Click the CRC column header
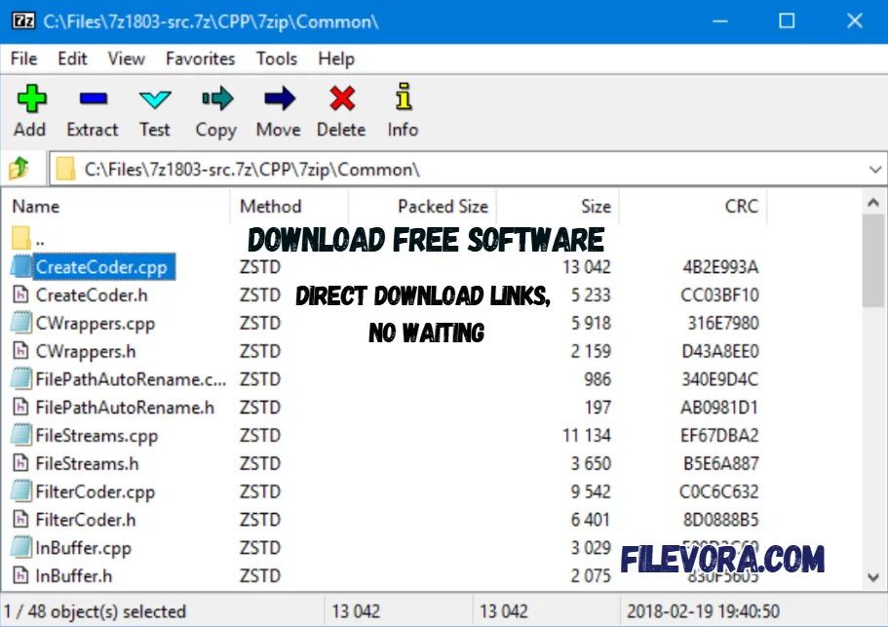This screenshot has width=888, height=627. [x=741, y=206]
